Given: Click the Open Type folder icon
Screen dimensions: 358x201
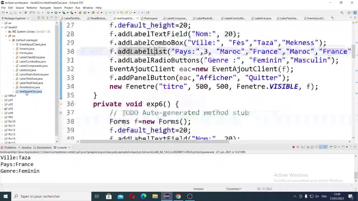Looking at the screenshot, I should click(93, 13).
